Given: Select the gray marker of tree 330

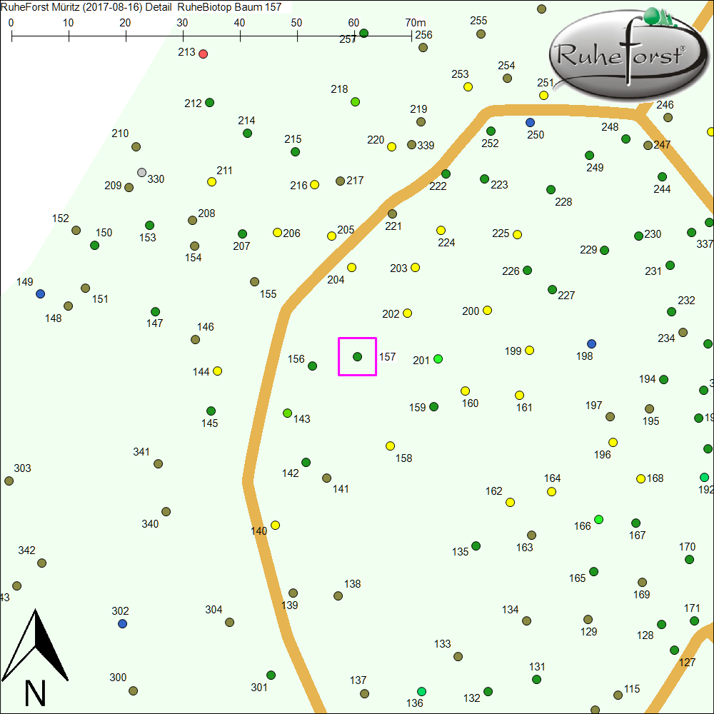Looking at the screenshot, I should (x=141, y=172).
